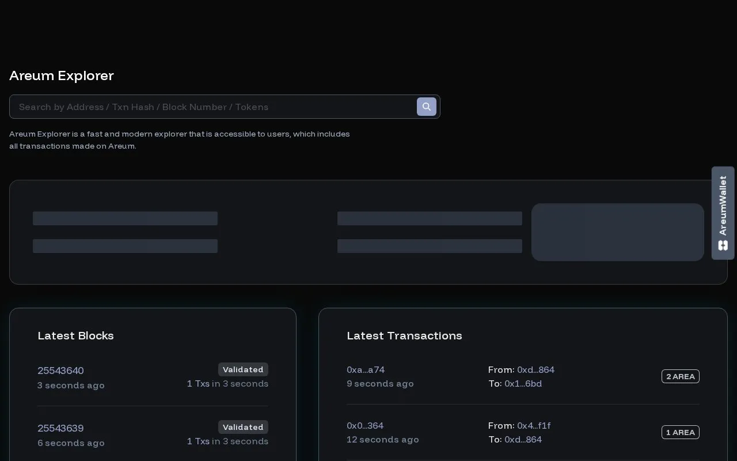Screen dimensions: 737x461
Task: Click the 2 AREA amount badge
Action: point(681,376)
